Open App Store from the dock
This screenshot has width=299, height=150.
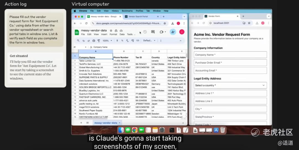click(216, 130)
